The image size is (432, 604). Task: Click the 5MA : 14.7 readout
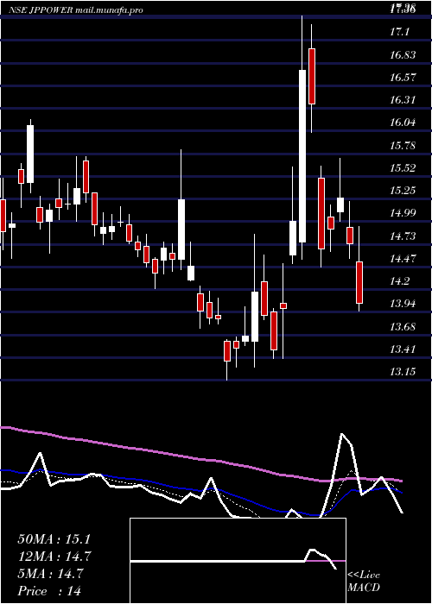(x=50, y=574)
